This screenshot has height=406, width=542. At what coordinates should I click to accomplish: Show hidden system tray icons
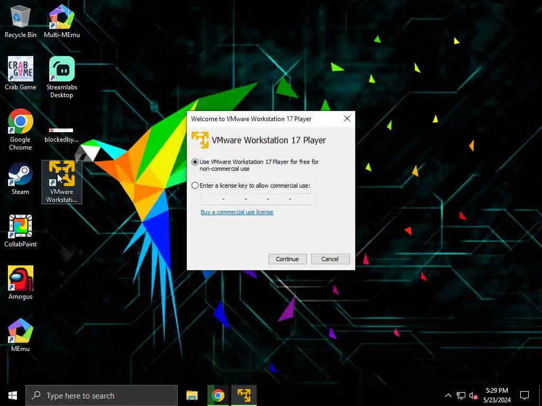click(x=448, y=395)
